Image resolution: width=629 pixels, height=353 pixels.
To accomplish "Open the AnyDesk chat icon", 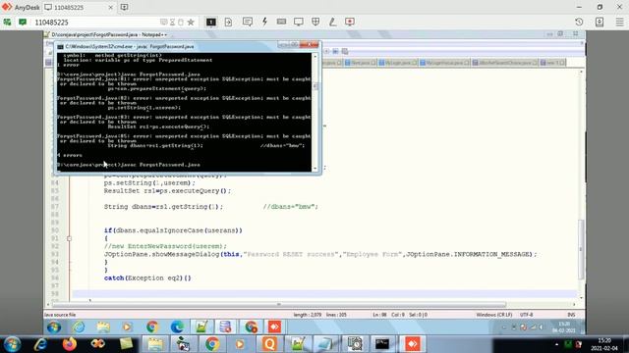I will (247, 22).
